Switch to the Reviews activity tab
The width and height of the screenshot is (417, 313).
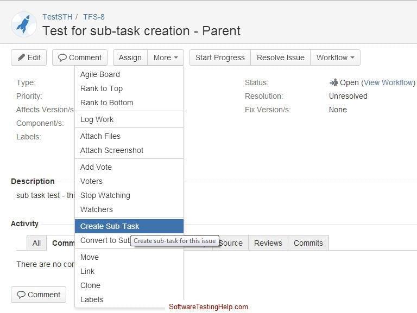pyautogui.click(x=268, y=243)
